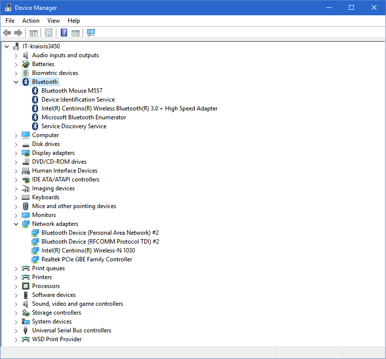The height and width of the screenshot is (359, 386).
Task: Click the Network adapters icon
Action: (x=26, y=224)
